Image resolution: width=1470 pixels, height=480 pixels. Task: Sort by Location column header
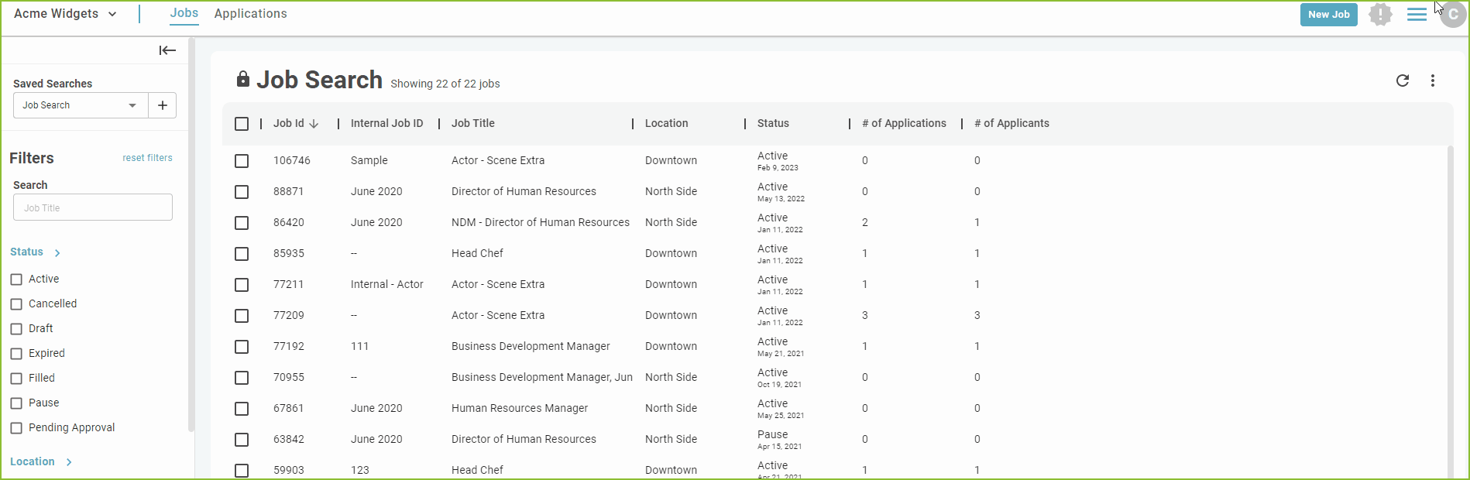[666, 123]
